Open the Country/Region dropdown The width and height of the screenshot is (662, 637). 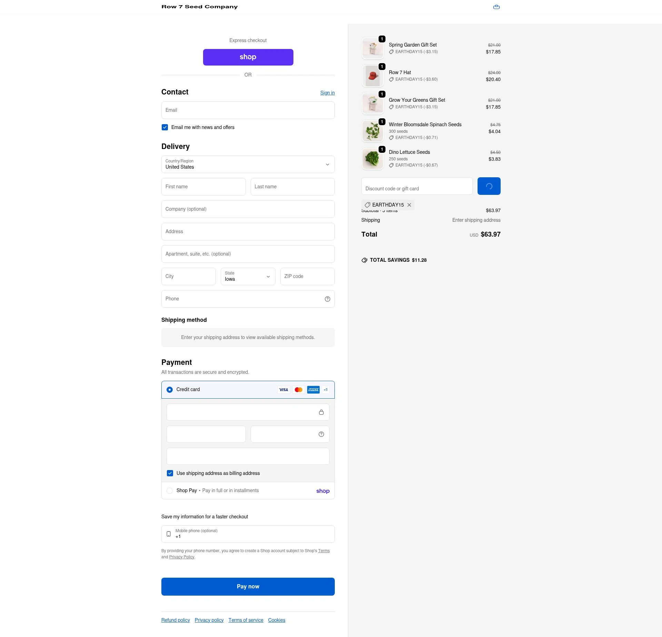coord(248,164)
